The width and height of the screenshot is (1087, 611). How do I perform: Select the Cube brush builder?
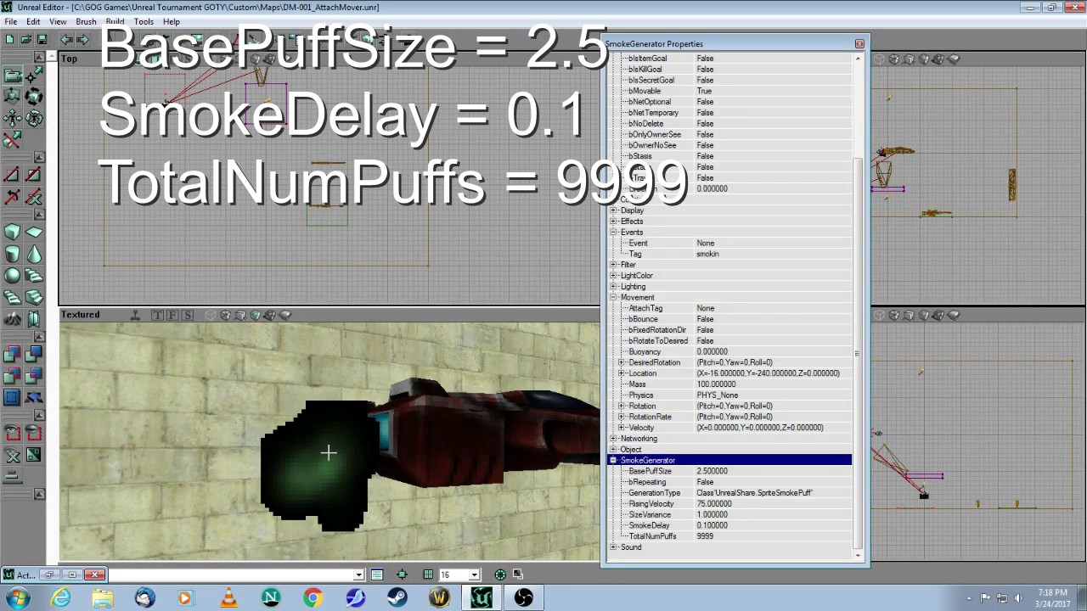[13, 233]
